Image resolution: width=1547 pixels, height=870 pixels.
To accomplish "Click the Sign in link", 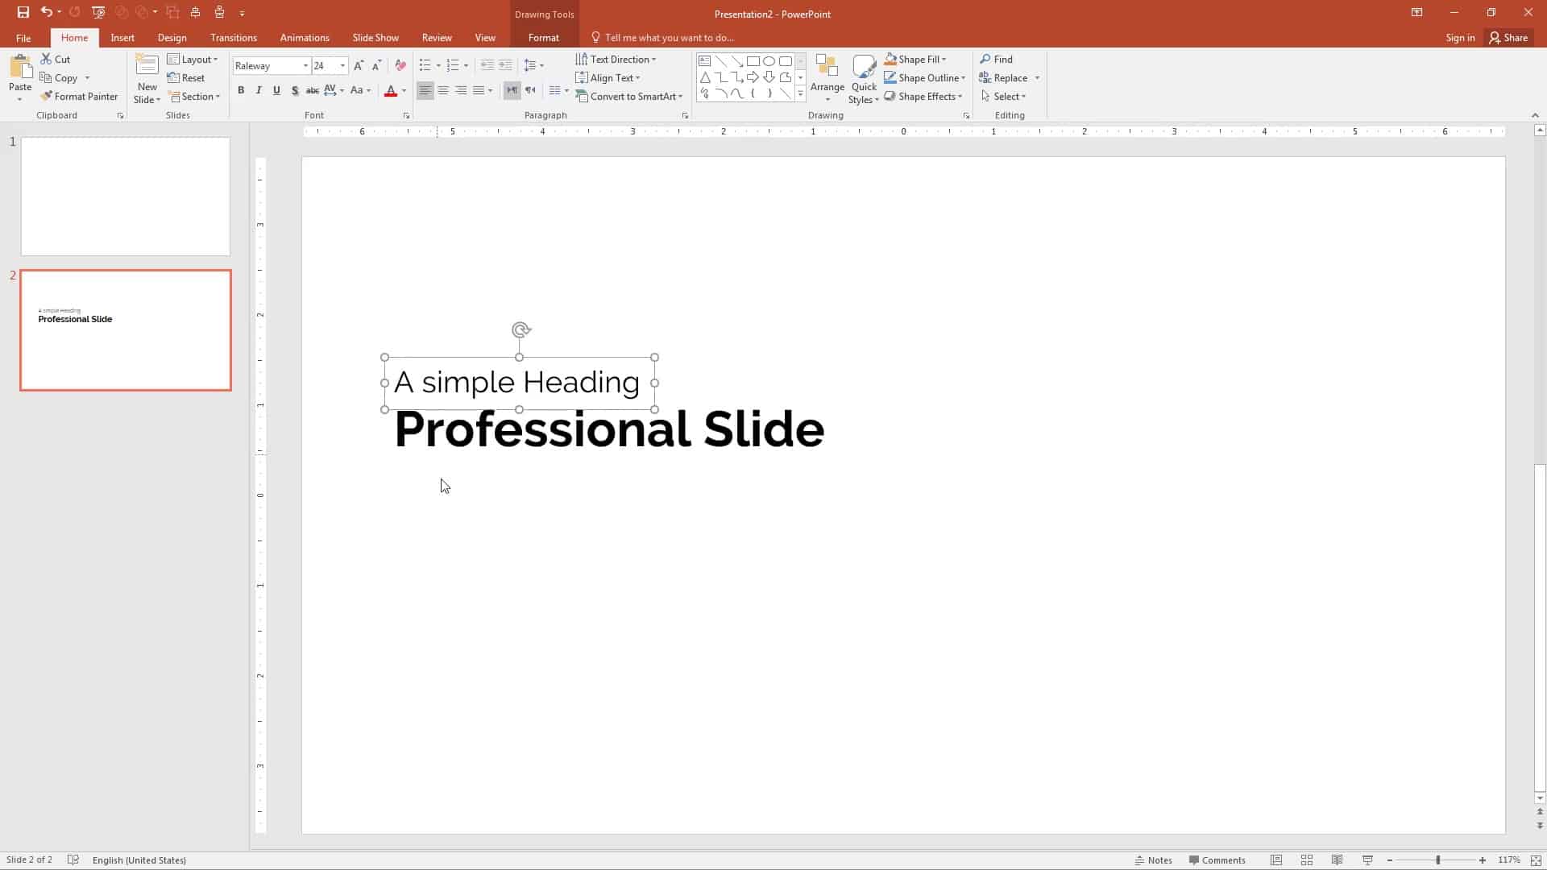I will tap(1460, 37).
